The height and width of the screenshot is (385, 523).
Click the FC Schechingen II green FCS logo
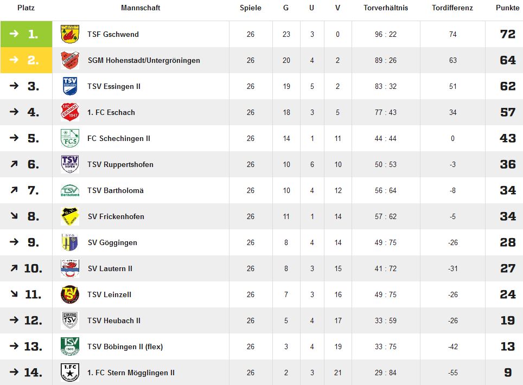(x=70, y=138)
